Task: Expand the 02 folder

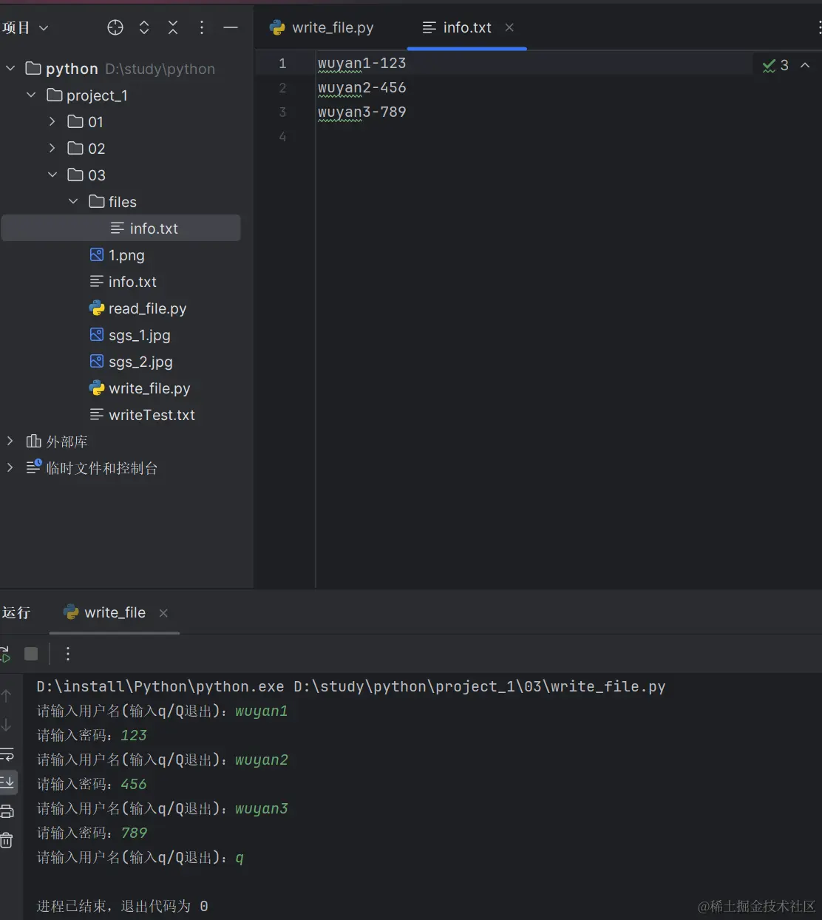Action: (52, 148)
